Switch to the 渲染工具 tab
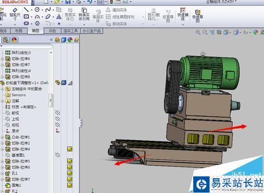The height and width of the screenshot is (193, 264). 70,31
